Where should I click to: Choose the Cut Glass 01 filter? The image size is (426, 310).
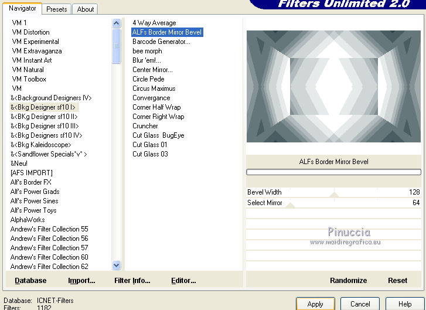click(x=149, y=145)
